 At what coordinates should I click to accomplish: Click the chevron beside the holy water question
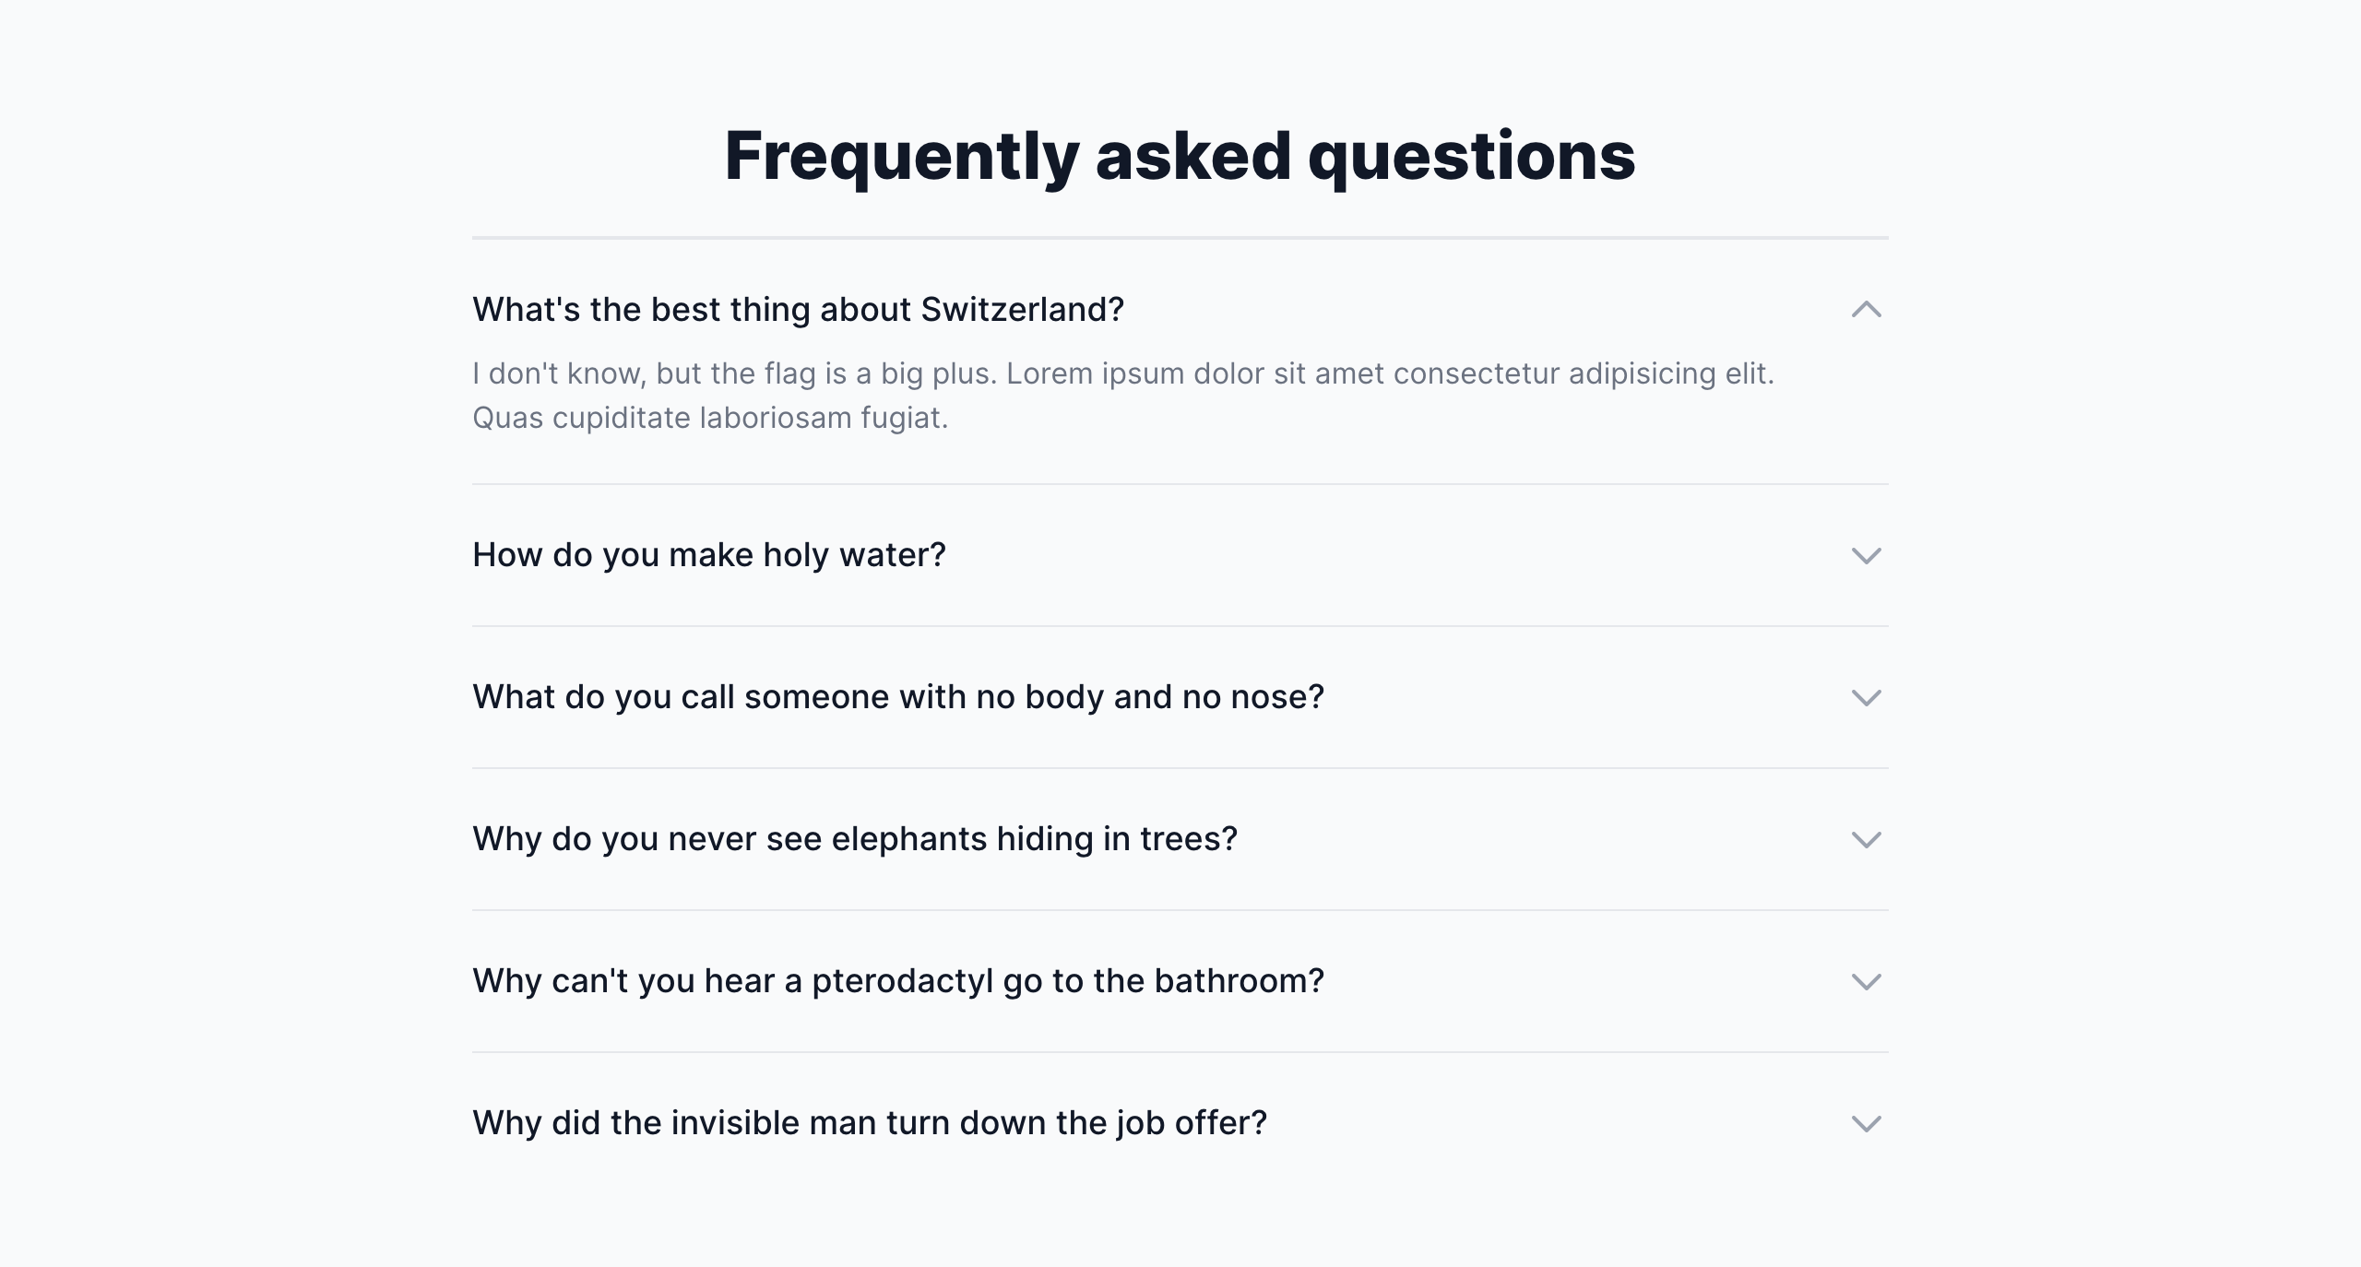[1866, 556]
